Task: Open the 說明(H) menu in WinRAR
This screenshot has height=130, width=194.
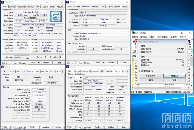Action: (183, 37)
